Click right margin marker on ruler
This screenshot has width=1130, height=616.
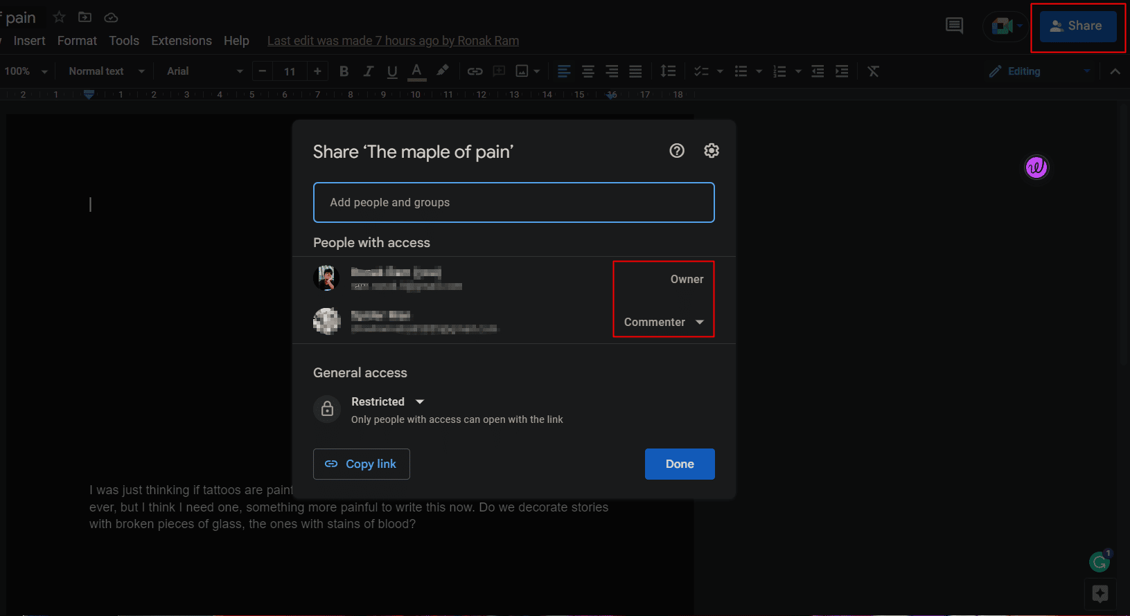click(x=612, y=95)
